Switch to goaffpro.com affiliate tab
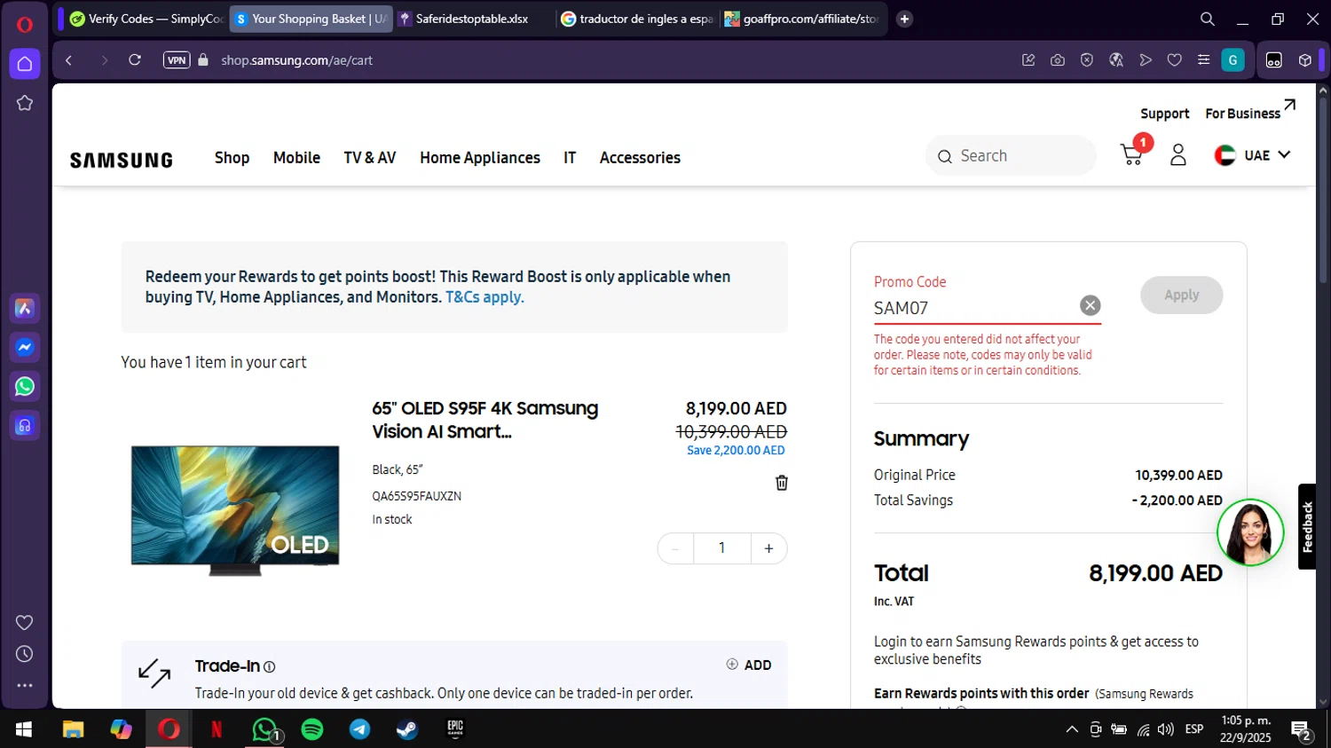 800,19
